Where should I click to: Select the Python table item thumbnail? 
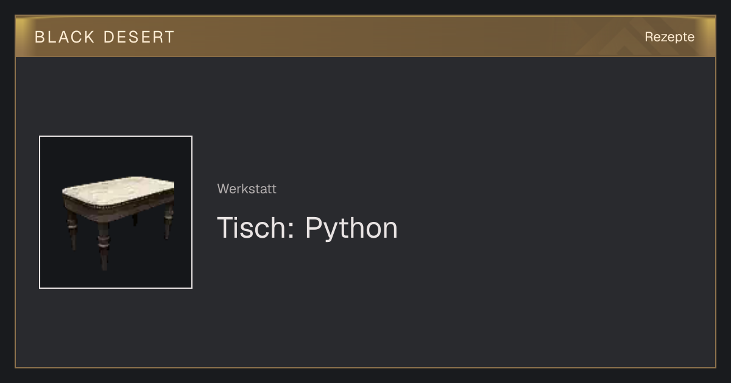[116, 212]
